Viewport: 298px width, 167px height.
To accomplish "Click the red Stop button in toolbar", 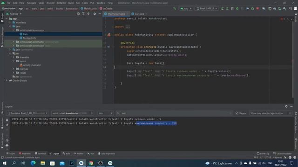I will pos(257,8).
